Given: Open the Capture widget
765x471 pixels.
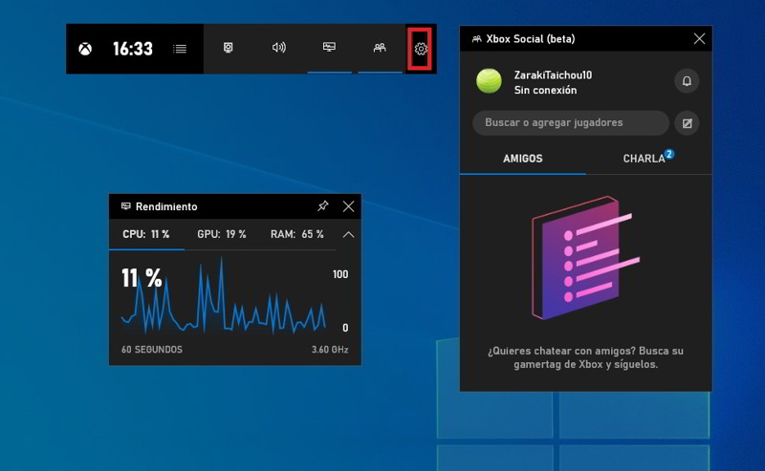Looking at the screenshot, I should click(x=229, y=48).
